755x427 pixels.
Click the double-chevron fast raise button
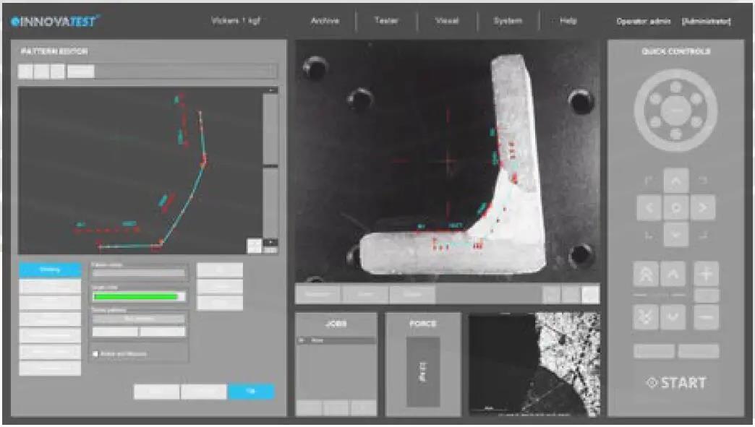click(x=646, y=274)
